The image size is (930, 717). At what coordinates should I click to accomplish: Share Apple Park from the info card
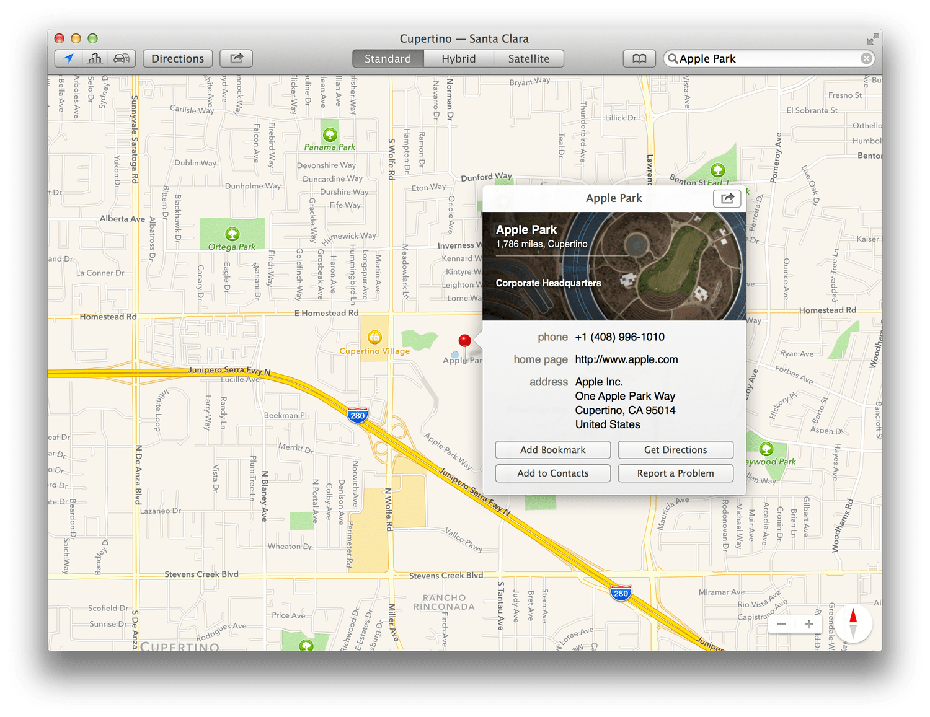coord(727,198)
